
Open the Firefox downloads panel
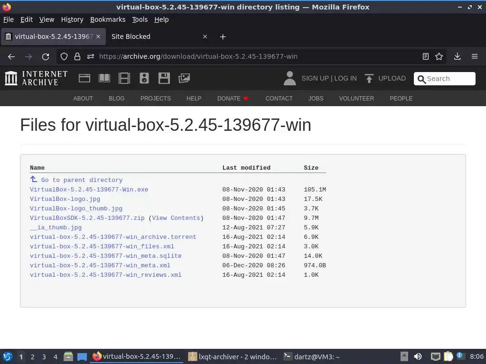pos(457,56)
